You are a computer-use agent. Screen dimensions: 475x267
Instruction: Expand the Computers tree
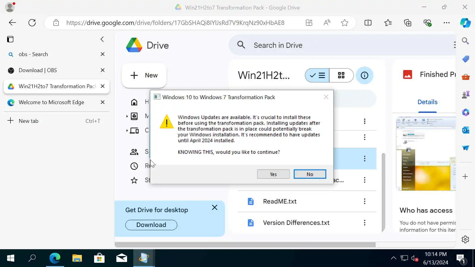pyautogui.click(x=127, y=131)
